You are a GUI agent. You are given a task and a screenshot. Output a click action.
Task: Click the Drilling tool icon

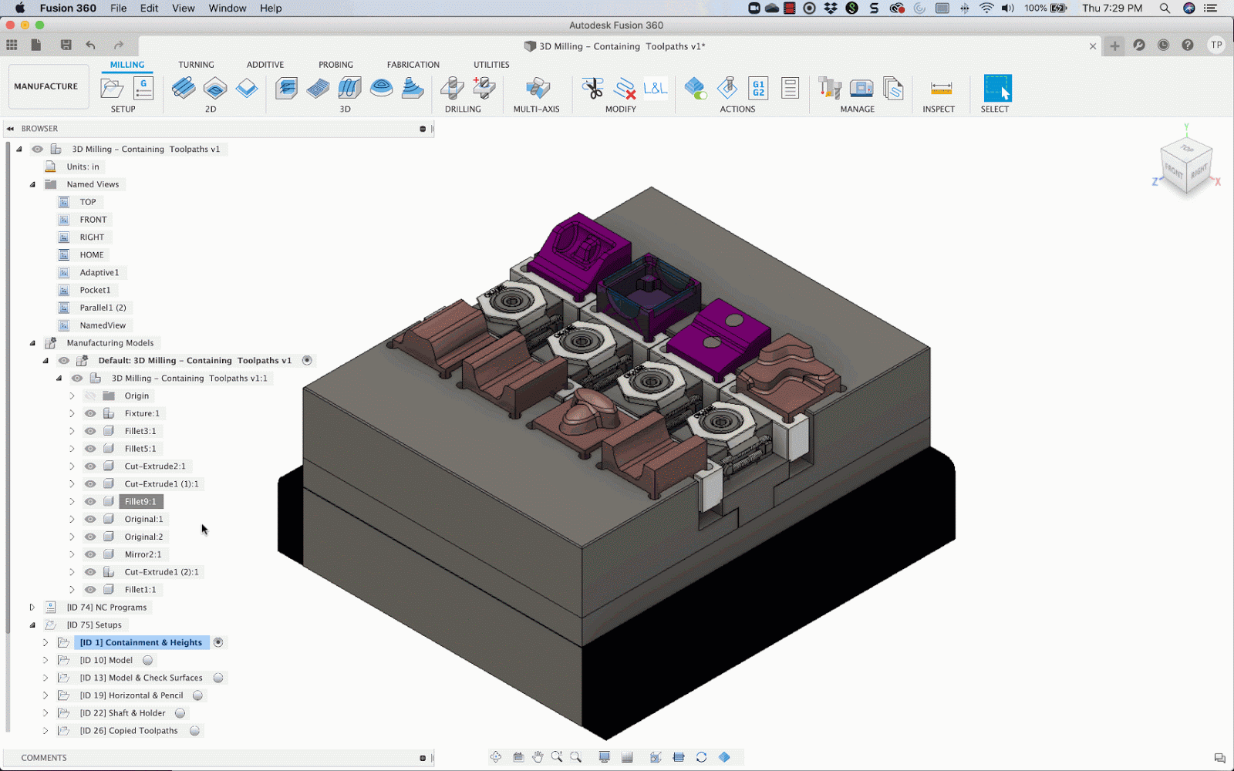(x=452, y=89)
